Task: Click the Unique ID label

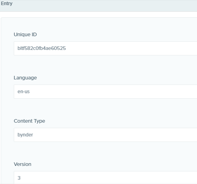Action: (25, 35)
